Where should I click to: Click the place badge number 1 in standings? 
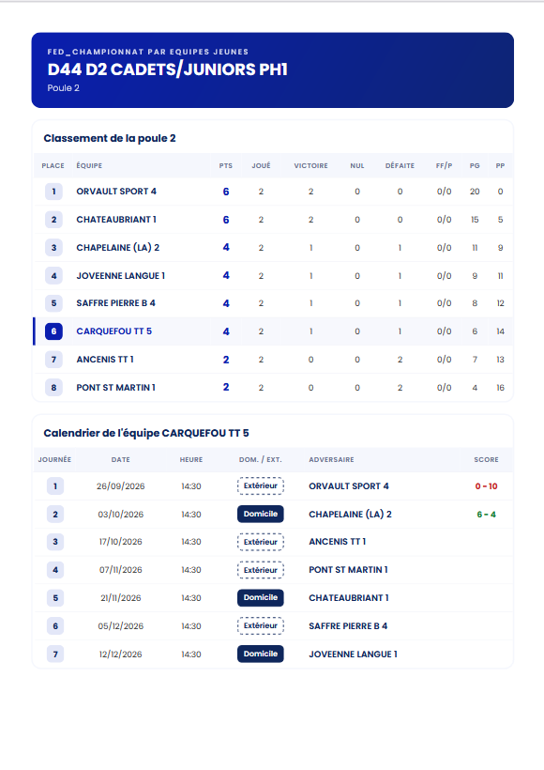54,192
